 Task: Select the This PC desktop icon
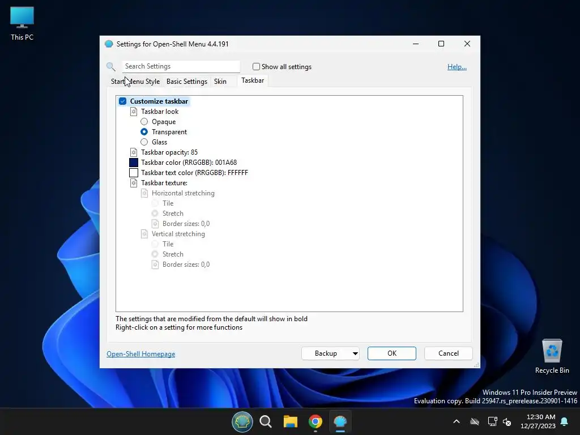pyautogui.click(x=22, y=24)
